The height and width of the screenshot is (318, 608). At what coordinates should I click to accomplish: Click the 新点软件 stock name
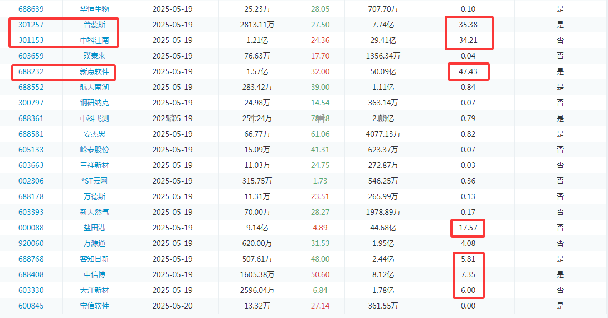click(x=94, y=71)
